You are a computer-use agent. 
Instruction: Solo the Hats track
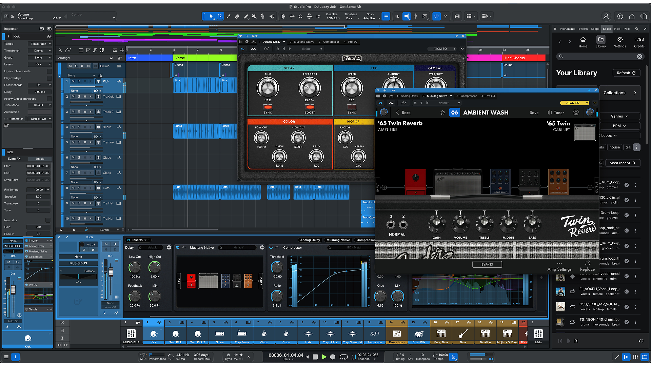pyautogui.click(x=79, y=188)
